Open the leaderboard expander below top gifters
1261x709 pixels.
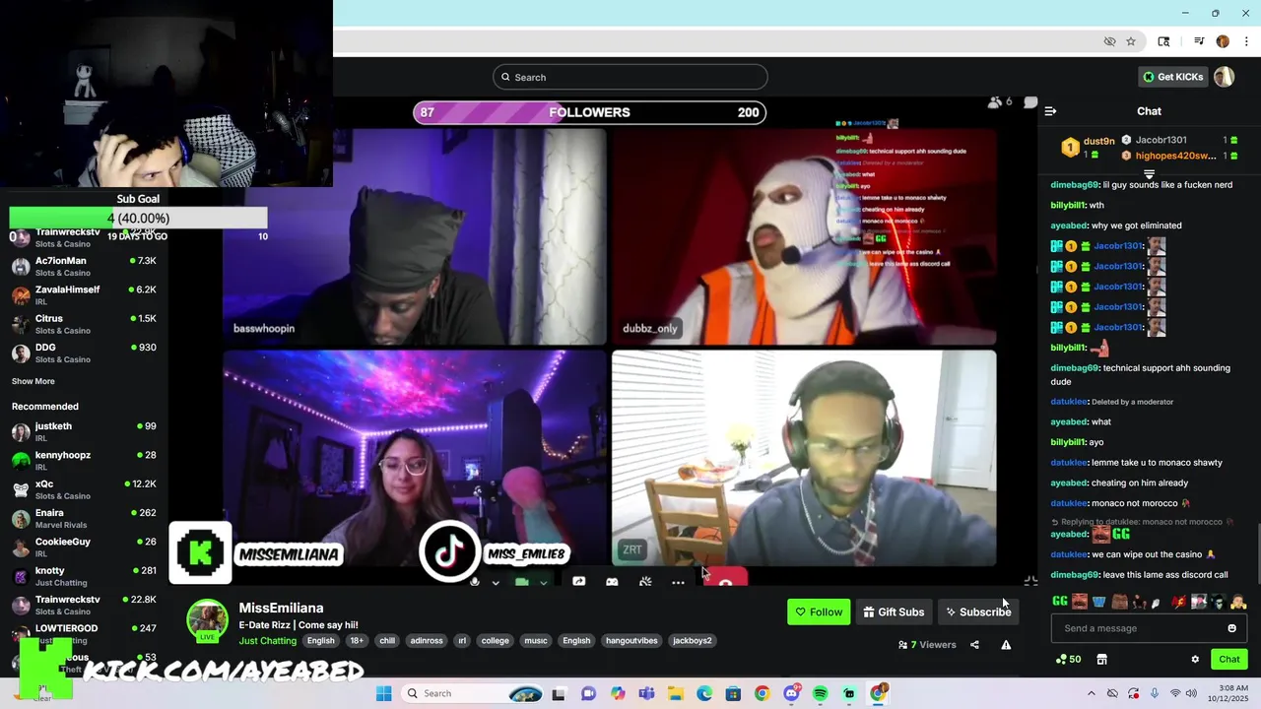pyautogui.click(x=1149, y=174)
